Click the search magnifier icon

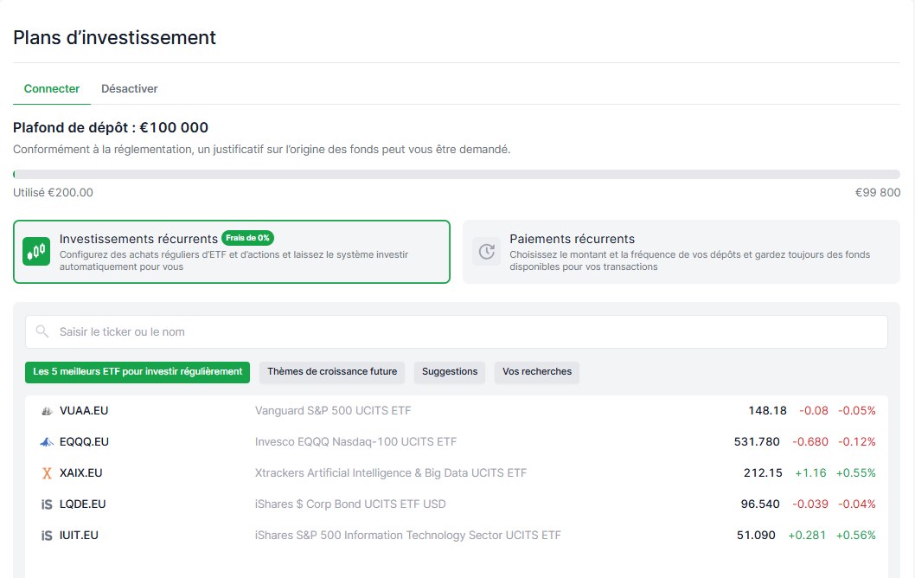[x=42, y=331]
